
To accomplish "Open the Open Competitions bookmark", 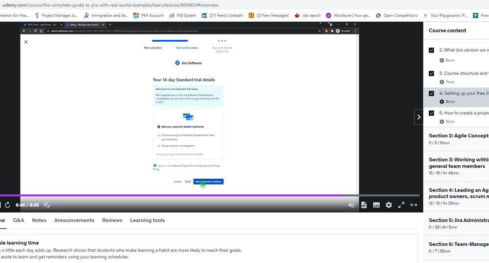I will pyautogui.click(x=397, y=15).
